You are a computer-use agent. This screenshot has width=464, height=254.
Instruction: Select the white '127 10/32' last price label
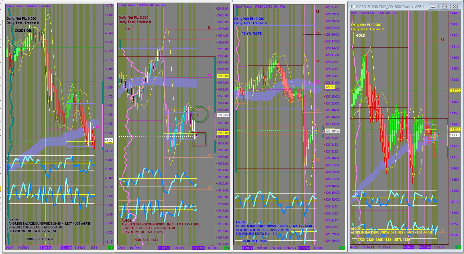tap(332, 131)
